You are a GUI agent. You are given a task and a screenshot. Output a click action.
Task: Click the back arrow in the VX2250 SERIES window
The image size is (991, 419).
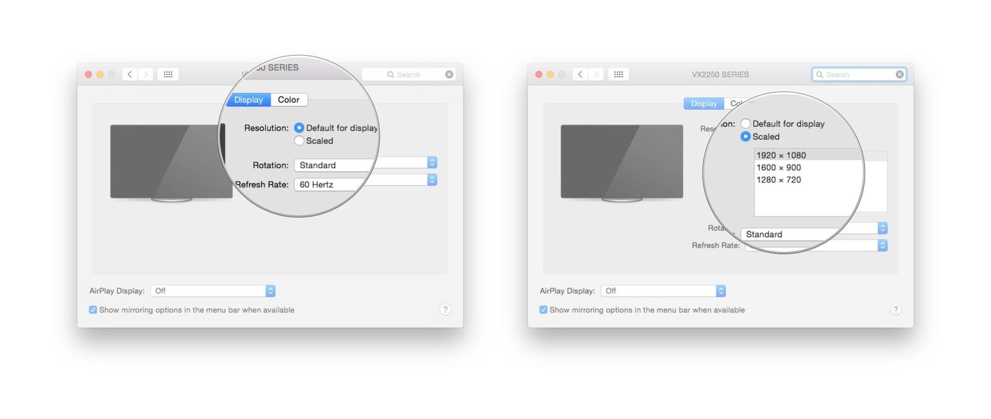(580, 74)
